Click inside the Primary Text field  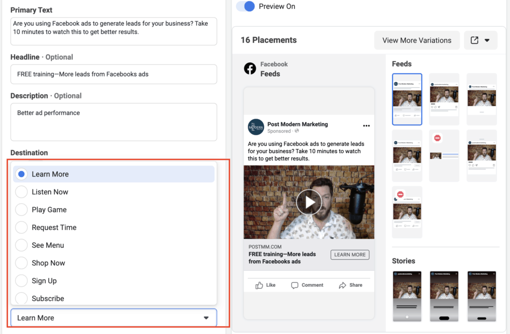[114, 30]
